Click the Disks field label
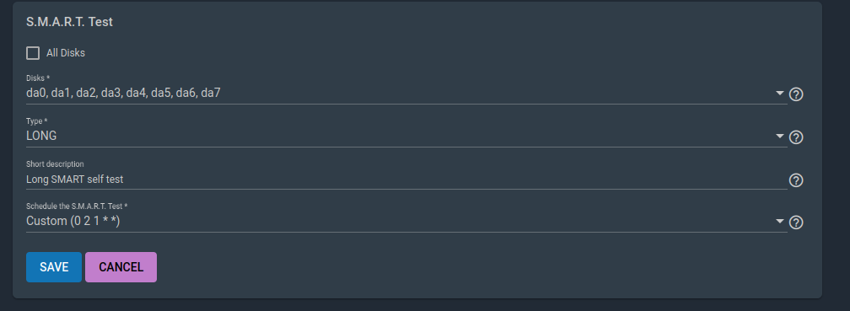The image size is (850, 311). tap(38, 78)
